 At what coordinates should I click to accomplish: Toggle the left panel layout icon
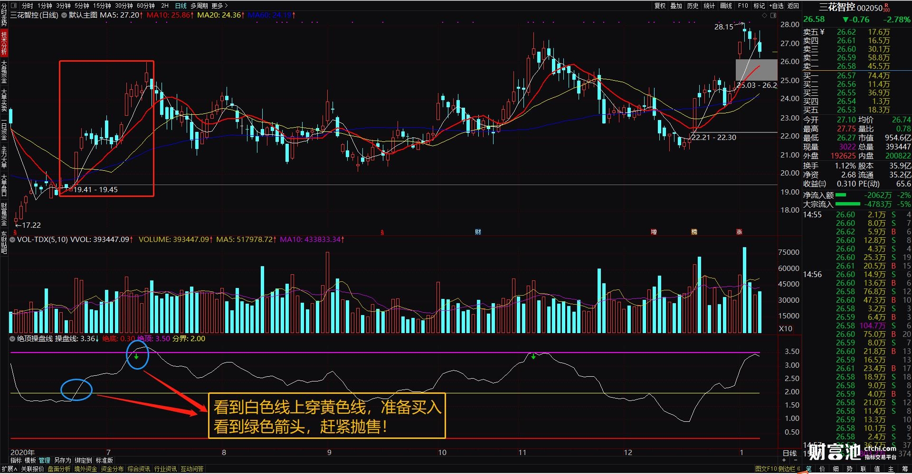13,6
